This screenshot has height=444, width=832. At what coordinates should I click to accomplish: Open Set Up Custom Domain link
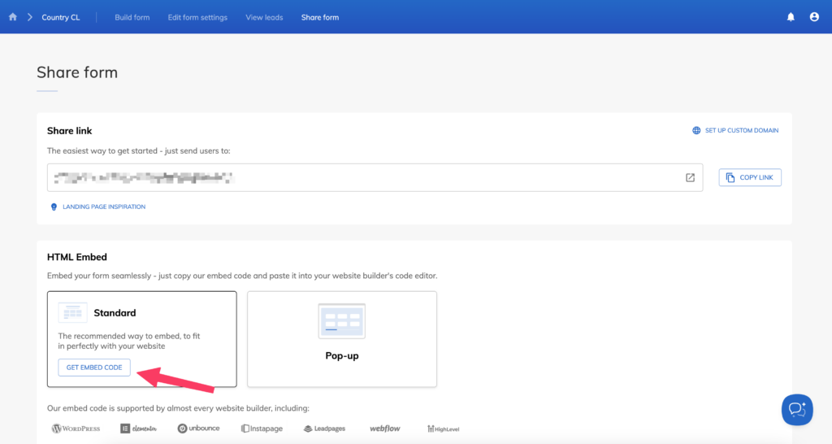(735, 130)
